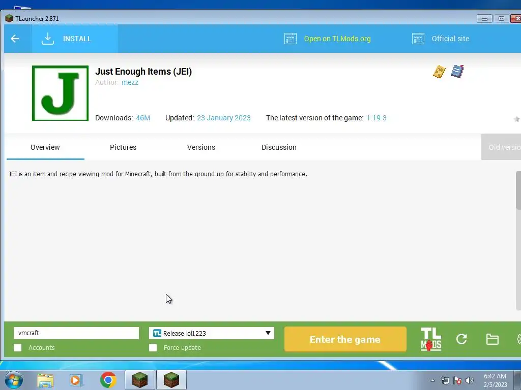Click the network tray icon

(x=445, y=380)
